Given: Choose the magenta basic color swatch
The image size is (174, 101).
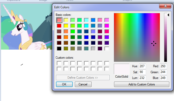Looking at the screenshot, I should coord(107,26).
